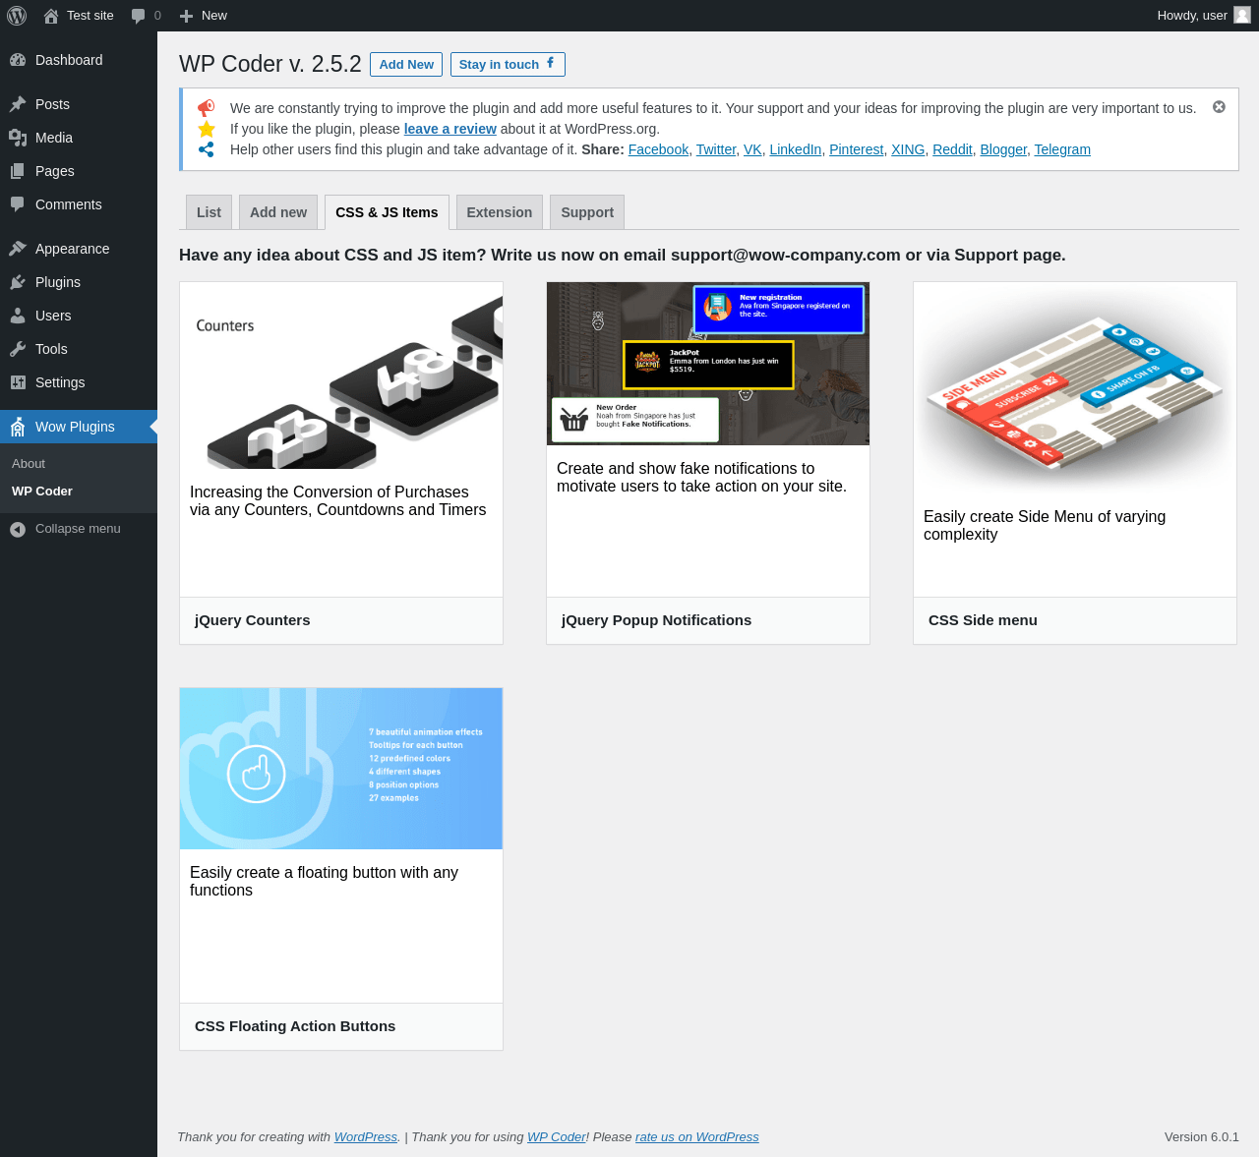Click the Plugins plug icon

click(x=18, y=282)
